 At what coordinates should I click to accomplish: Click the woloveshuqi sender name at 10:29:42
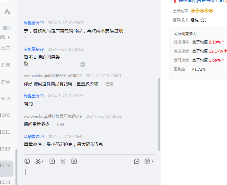(x=52, y=116)
